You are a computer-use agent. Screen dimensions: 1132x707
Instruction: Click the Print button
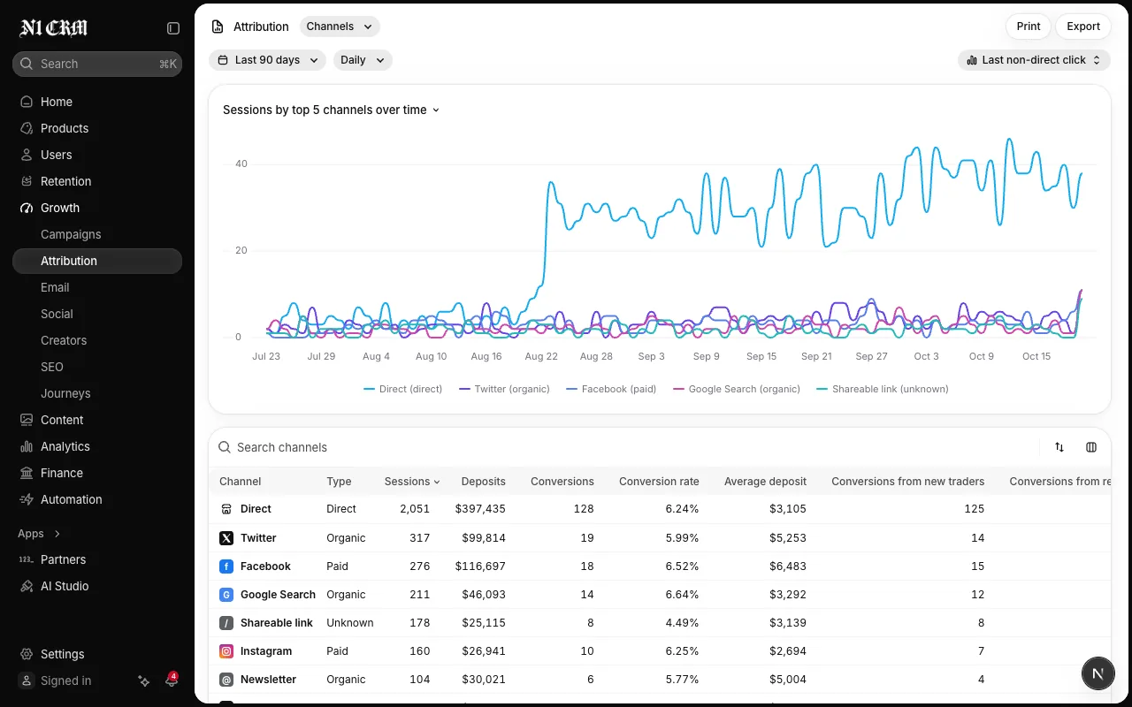click(x=1029, y=27)
